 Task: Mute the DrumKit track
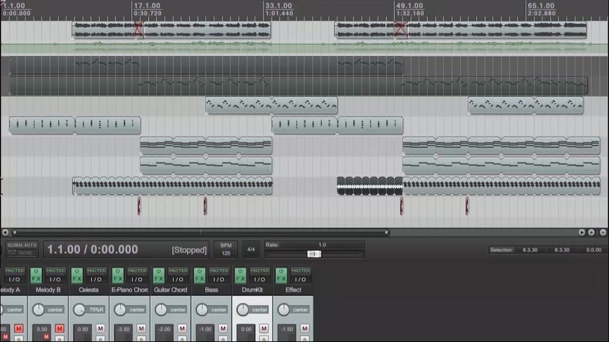point(263,329)
